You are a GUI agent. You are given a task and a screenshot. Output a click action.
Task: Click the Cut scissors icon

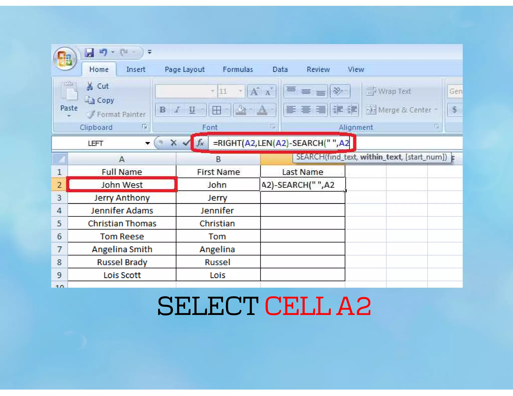point(90,86)
